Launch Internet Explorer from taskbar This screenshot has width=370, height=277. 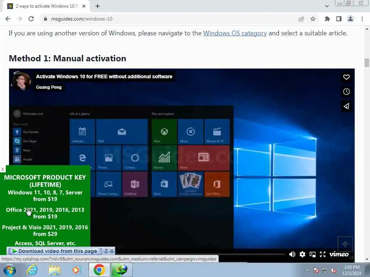pos(32,270)
